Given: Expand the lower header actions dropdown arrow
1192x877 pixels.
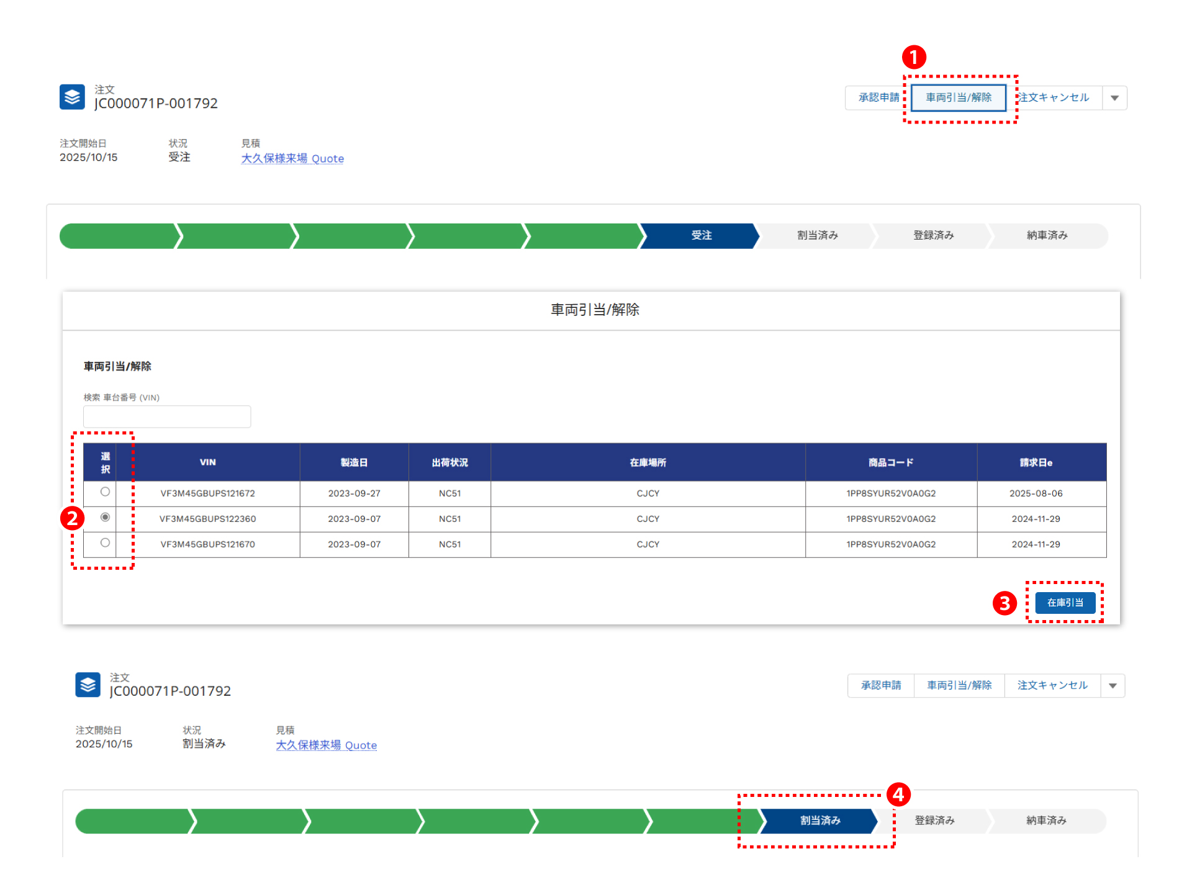Looking at the screenshot, I should pos(1113,686).
